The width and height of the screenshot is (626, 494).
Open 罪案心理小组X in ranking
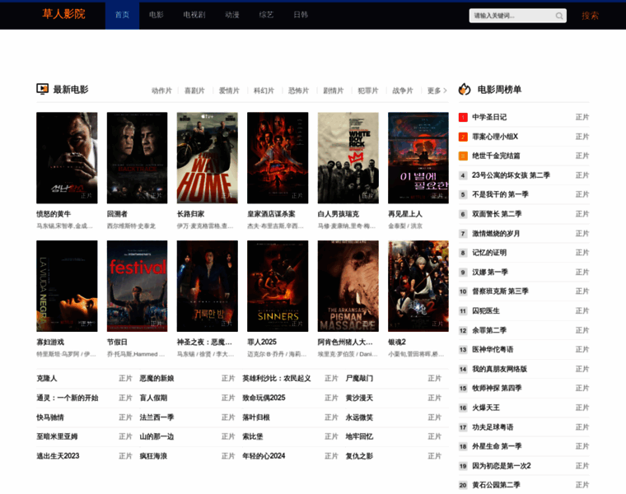[x=495, y=137]
